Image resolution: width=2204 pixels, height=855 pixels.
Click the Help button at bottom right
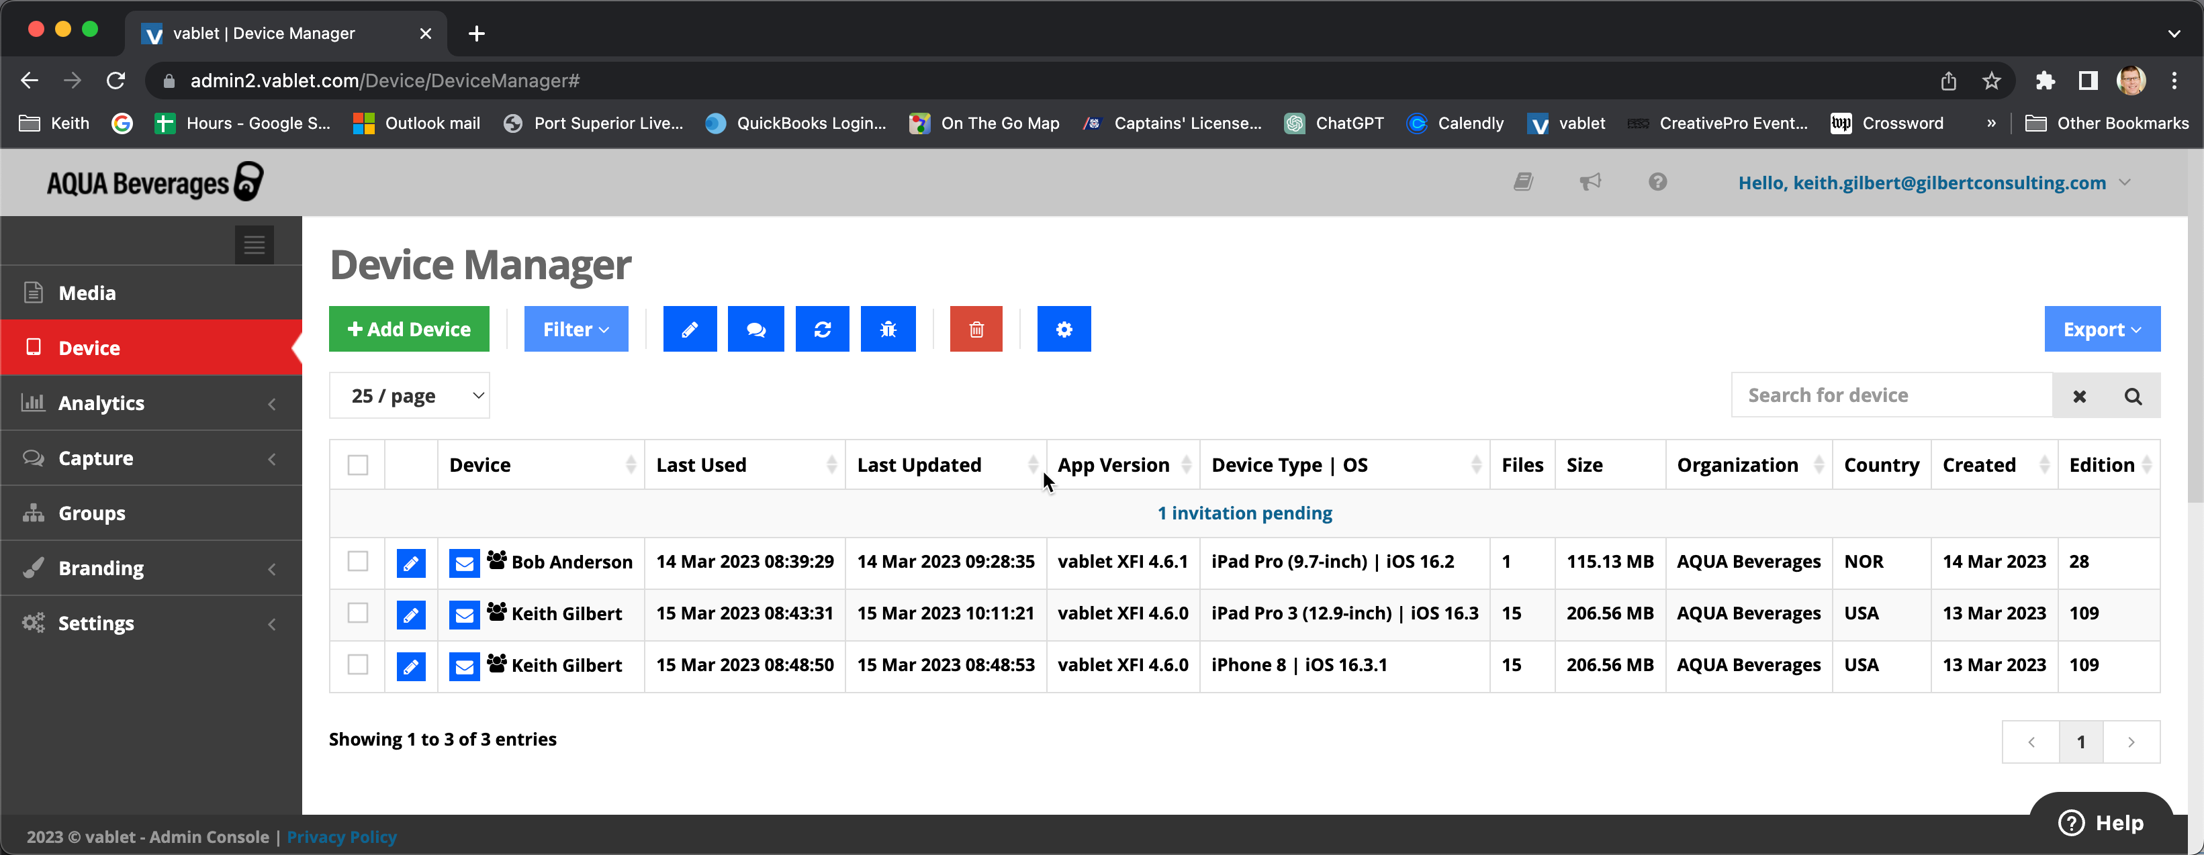click(x=2101, y=823)
